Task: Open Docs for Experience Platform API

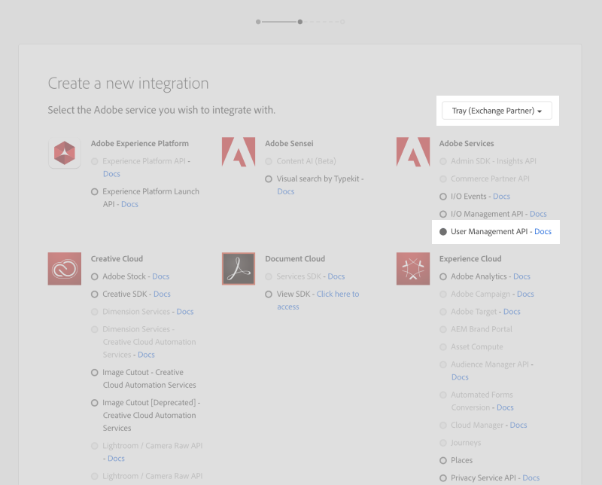Action: (111, 173)
